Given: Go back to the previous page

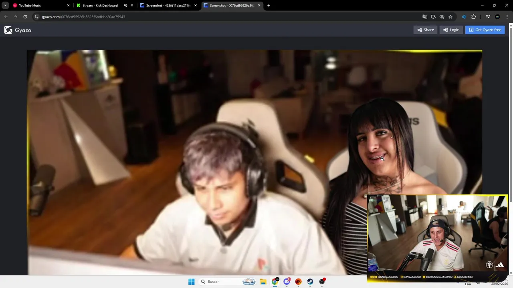Looking at the screenshot, I should (x=6, y=17).
